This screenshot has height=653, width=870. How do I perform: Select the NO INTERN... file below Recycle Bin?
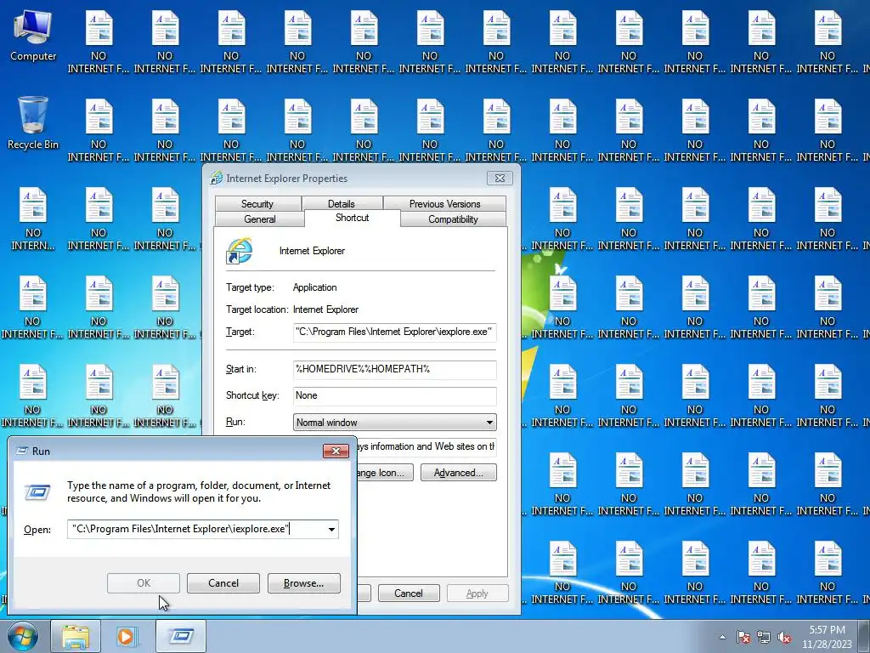(33, 219)
